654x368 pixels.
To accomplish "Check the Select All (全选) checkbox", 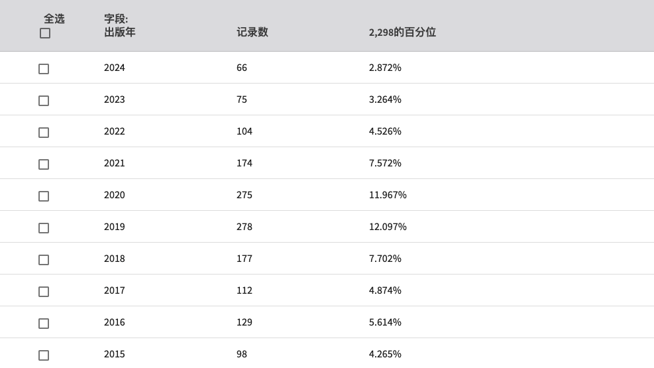I will (x=45, y=33).
